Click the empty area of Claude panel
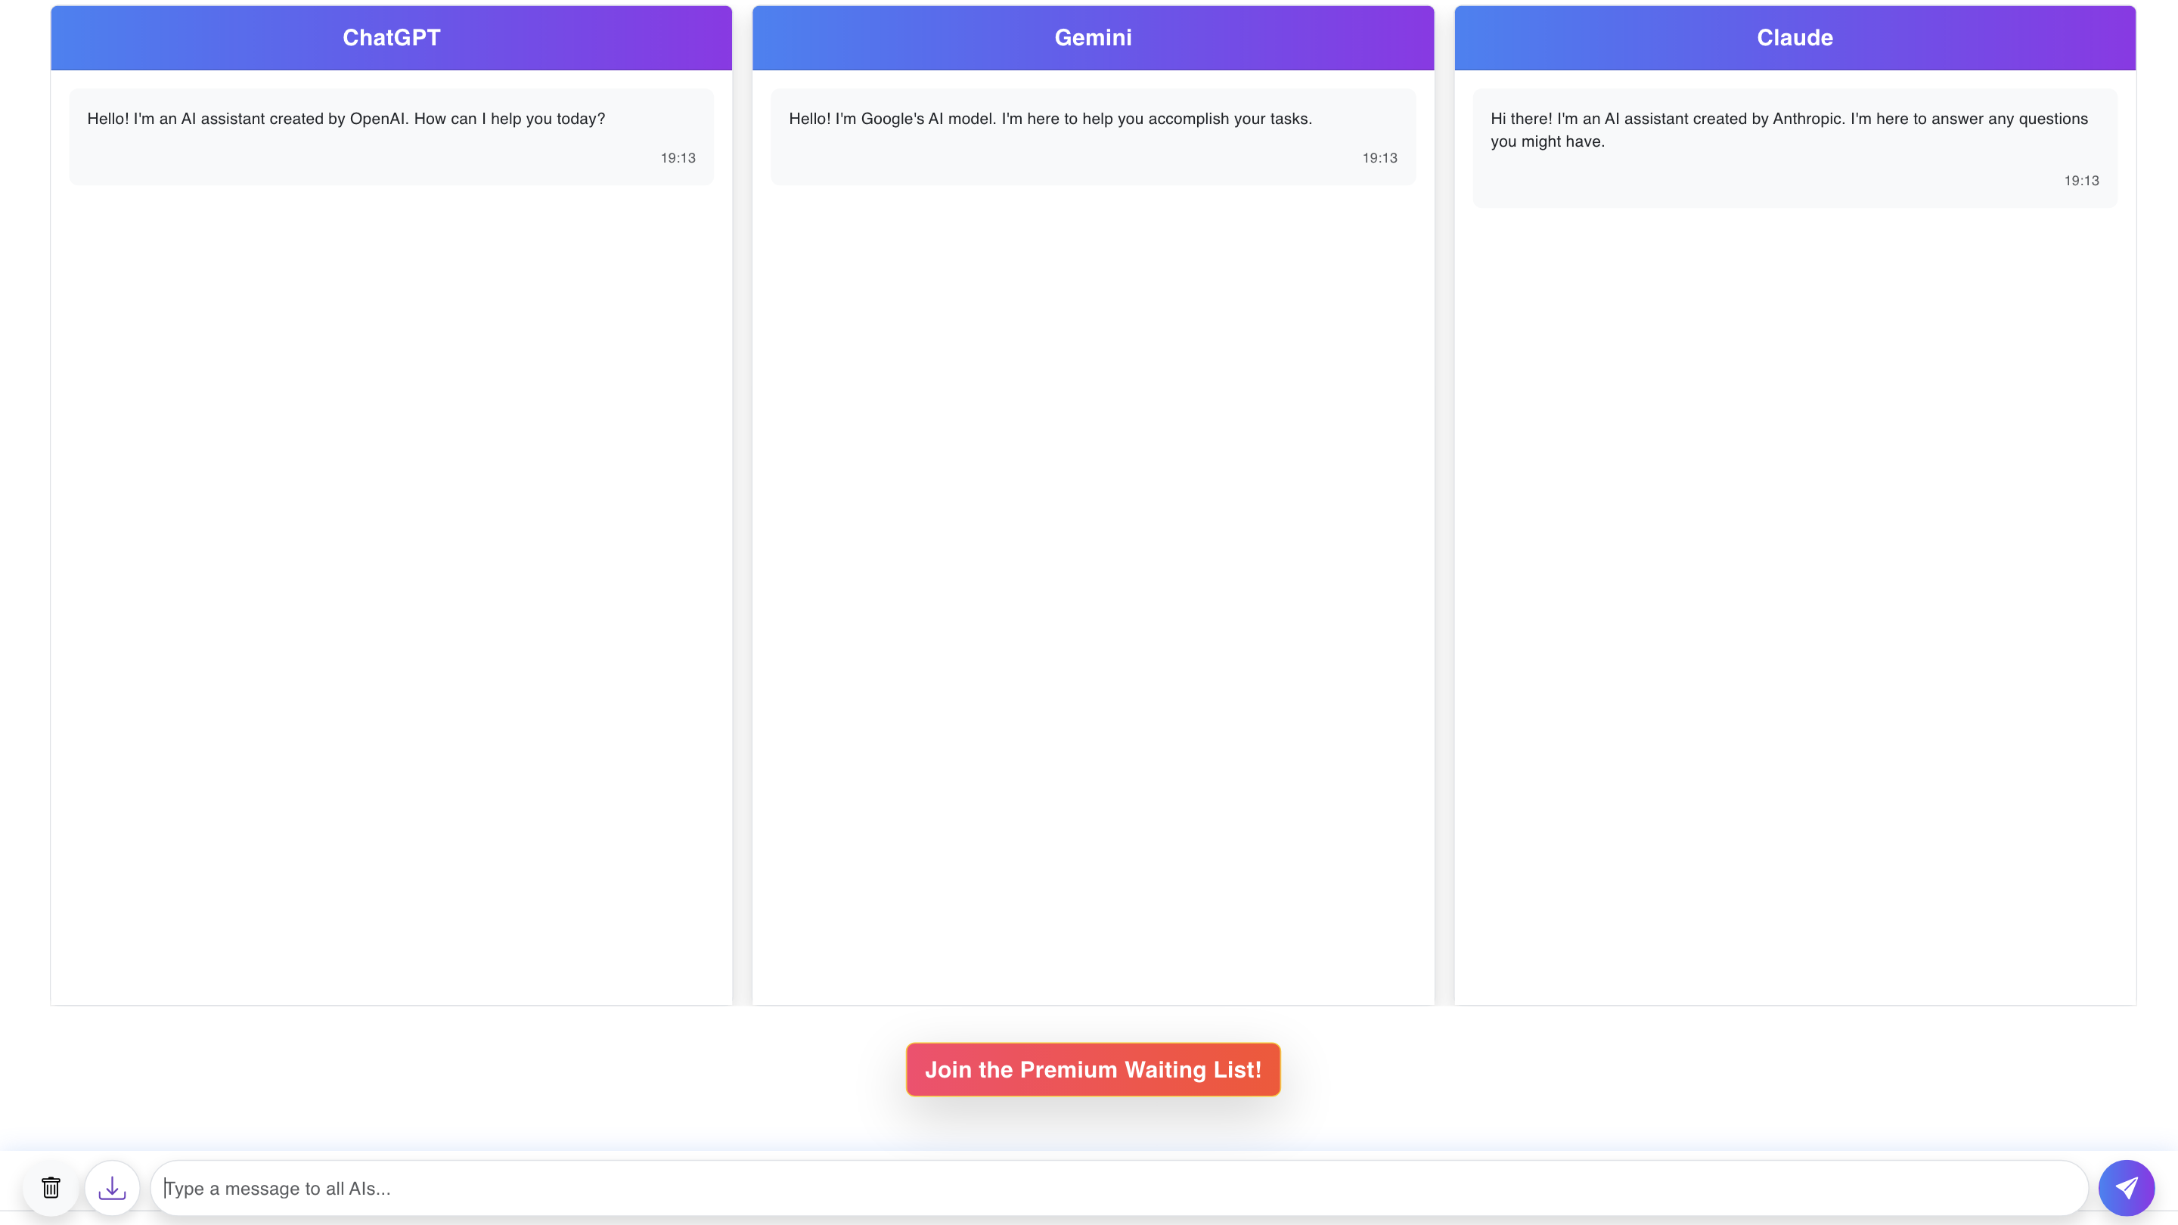 1794,592
